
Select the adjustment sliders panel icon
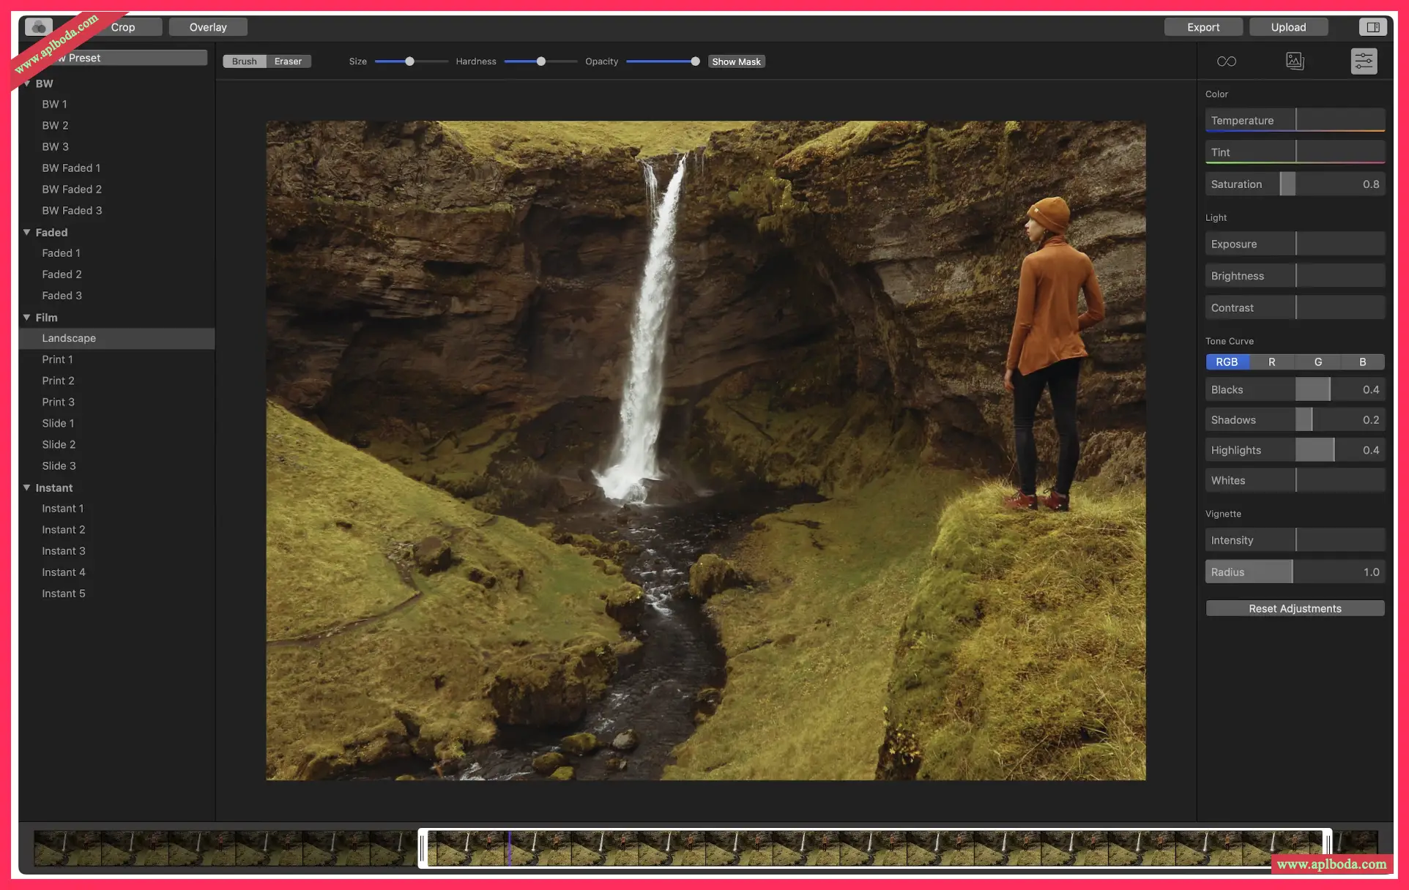click(x=1364, y=61)
